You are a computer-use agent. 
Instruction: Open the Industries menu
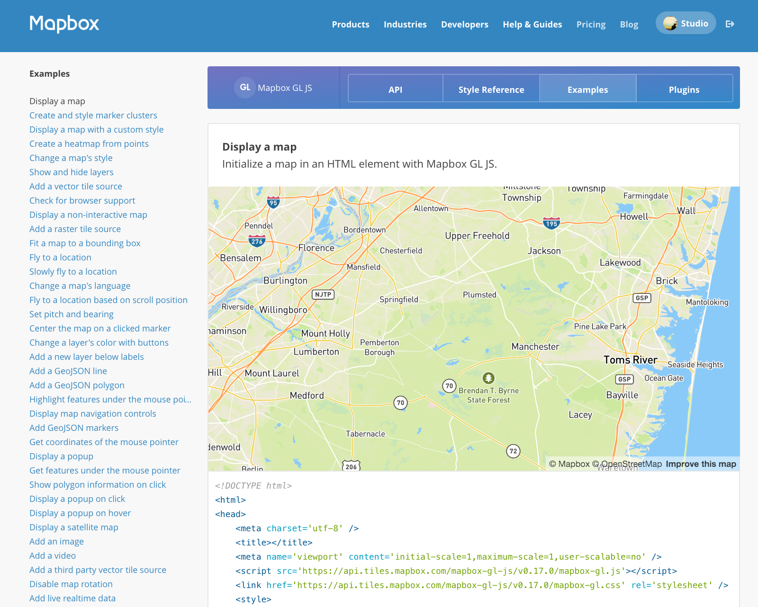pos(405,24)
